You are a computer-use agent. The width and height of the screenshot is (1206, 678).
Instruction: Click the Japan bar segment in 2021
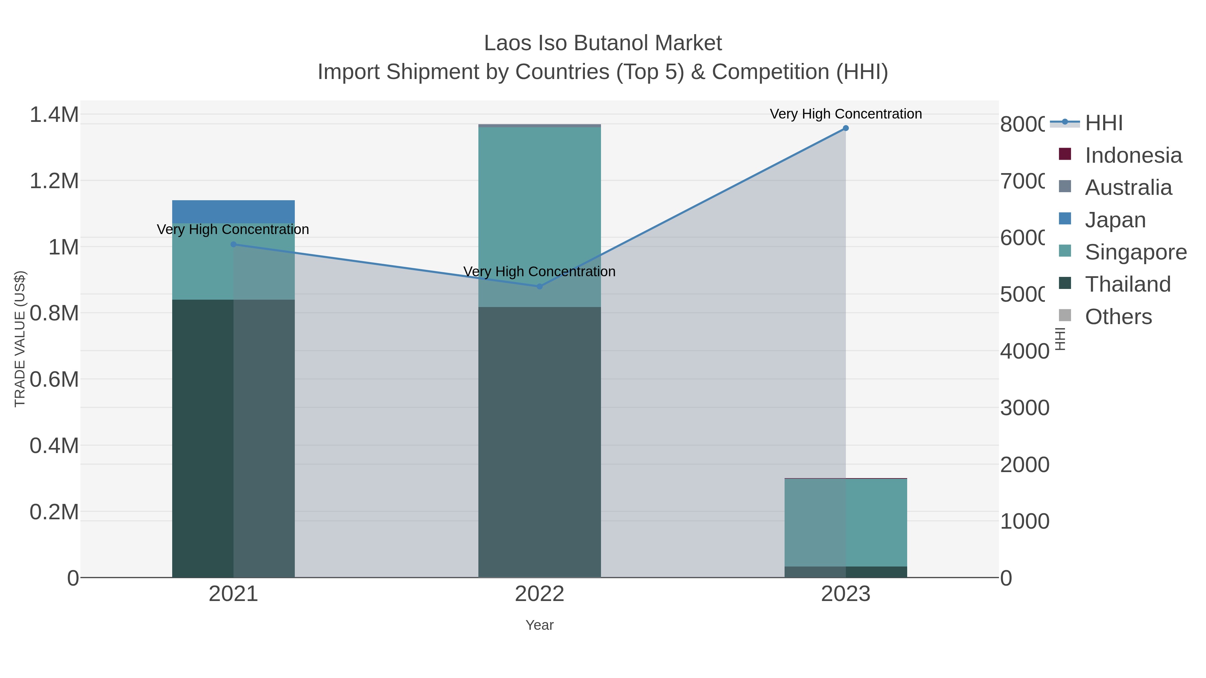(233, 212)
